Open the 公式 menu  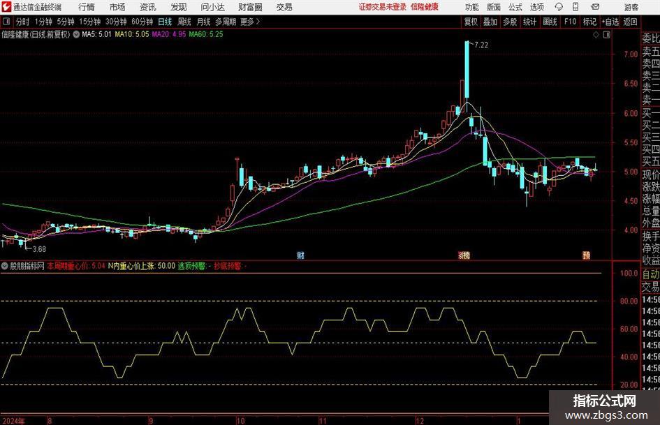pyautogui.click(x=515, y=7)
